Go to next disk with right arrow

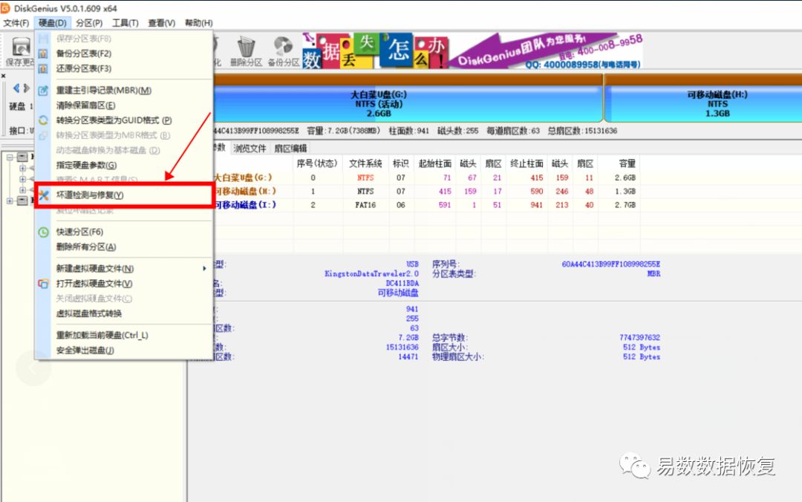tap(27, 88)
